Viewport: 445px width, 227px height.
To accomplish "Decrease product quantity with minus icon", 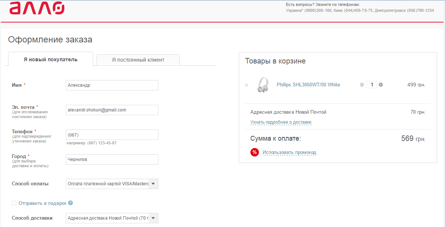I will (362, 85).
